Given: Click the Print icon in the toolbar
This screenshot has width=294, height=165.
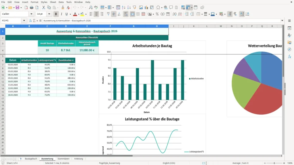Looking at the screenshot, I should [x=32, y=7].
